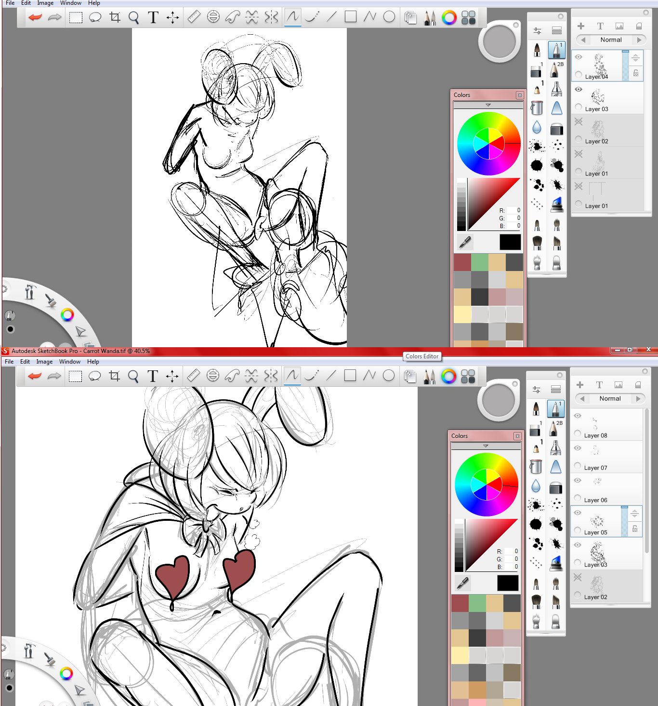Select the water drop smear brush in upper window
Viewport: 658px width, 706px height.
(537, 127)
